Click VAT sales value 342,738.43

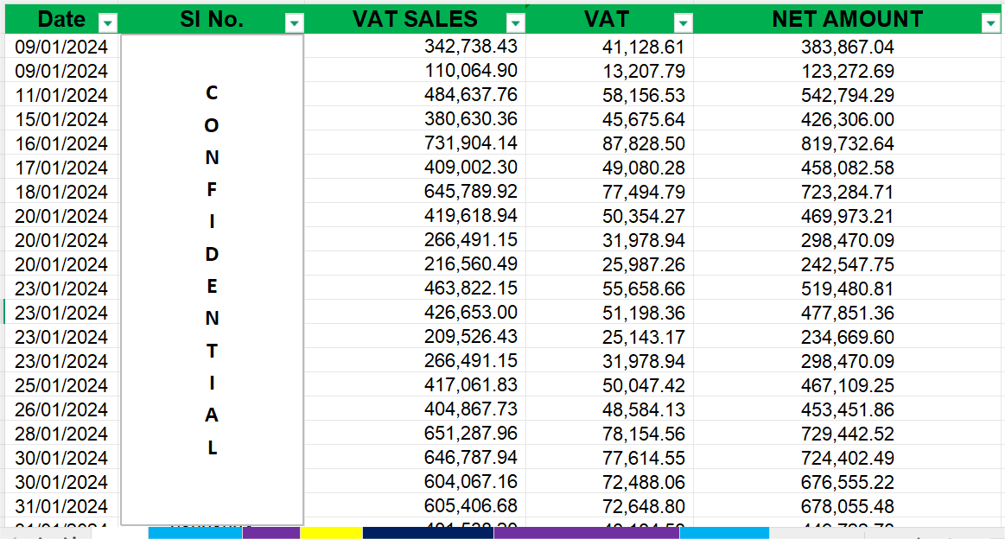tap(471, 47)
